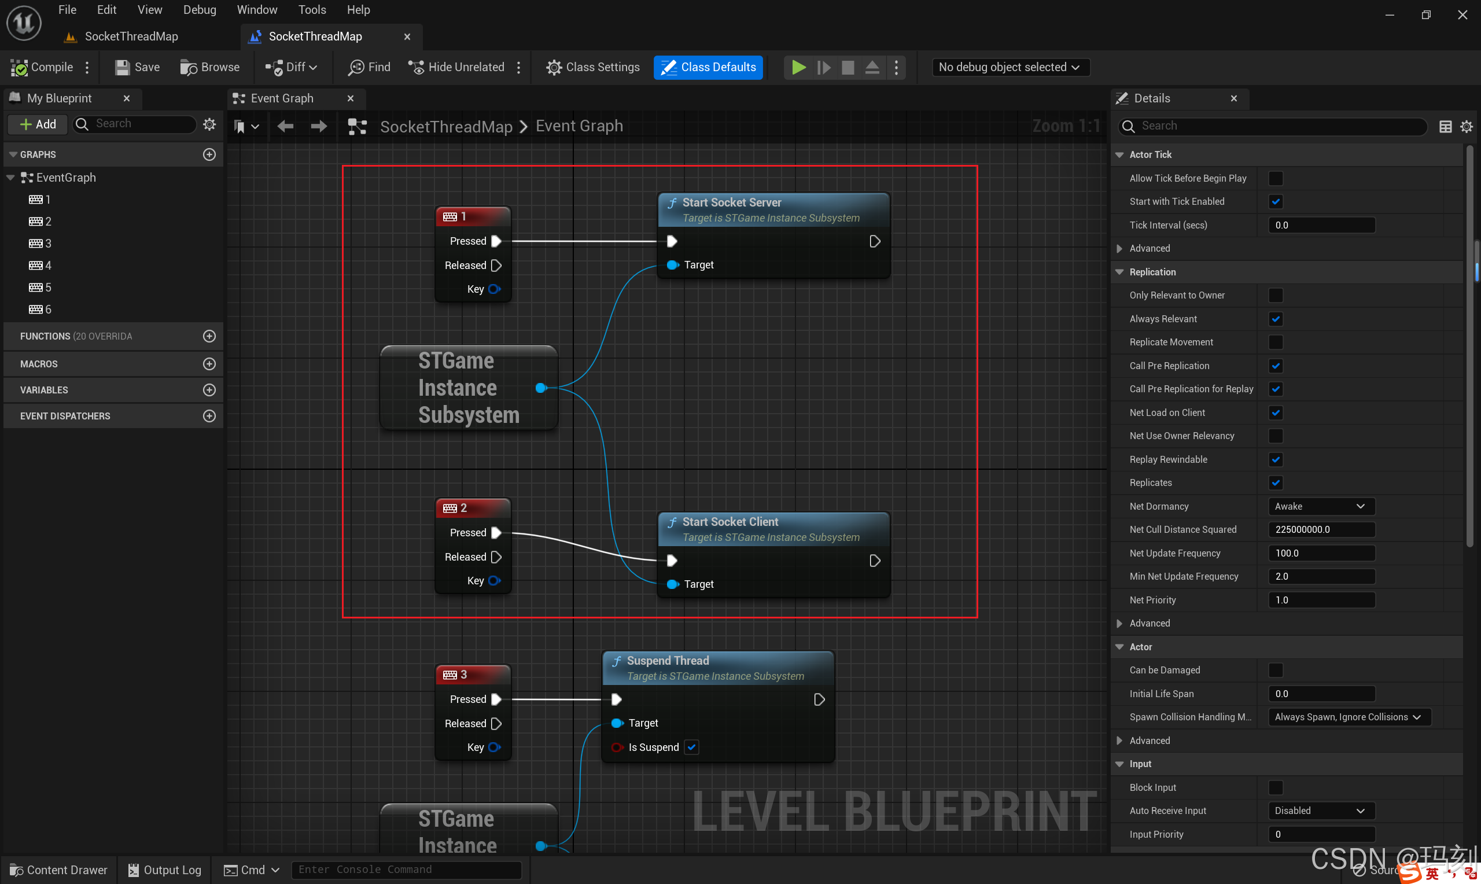This screenshot has height=884, width=1481.
Task: Add new graph via plus icon
Action: [x=209, y=154]
